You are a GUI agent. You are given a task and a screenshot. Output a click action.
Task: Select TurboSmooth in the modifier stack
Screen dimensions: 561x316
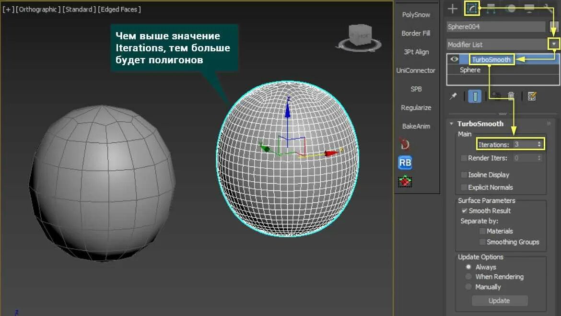pyautogui.click(x=491, y=59)
